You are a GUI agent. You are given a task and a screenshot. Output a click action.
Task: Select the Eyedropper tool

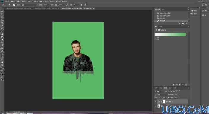[x=2, y=25]
